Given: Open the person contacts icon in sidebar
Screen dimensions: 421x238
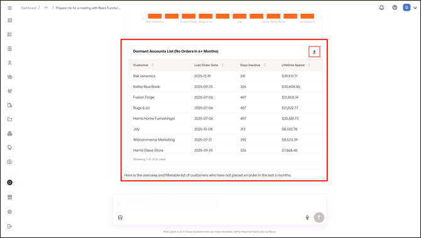Looking at the screenshot, I should point(9,63).
